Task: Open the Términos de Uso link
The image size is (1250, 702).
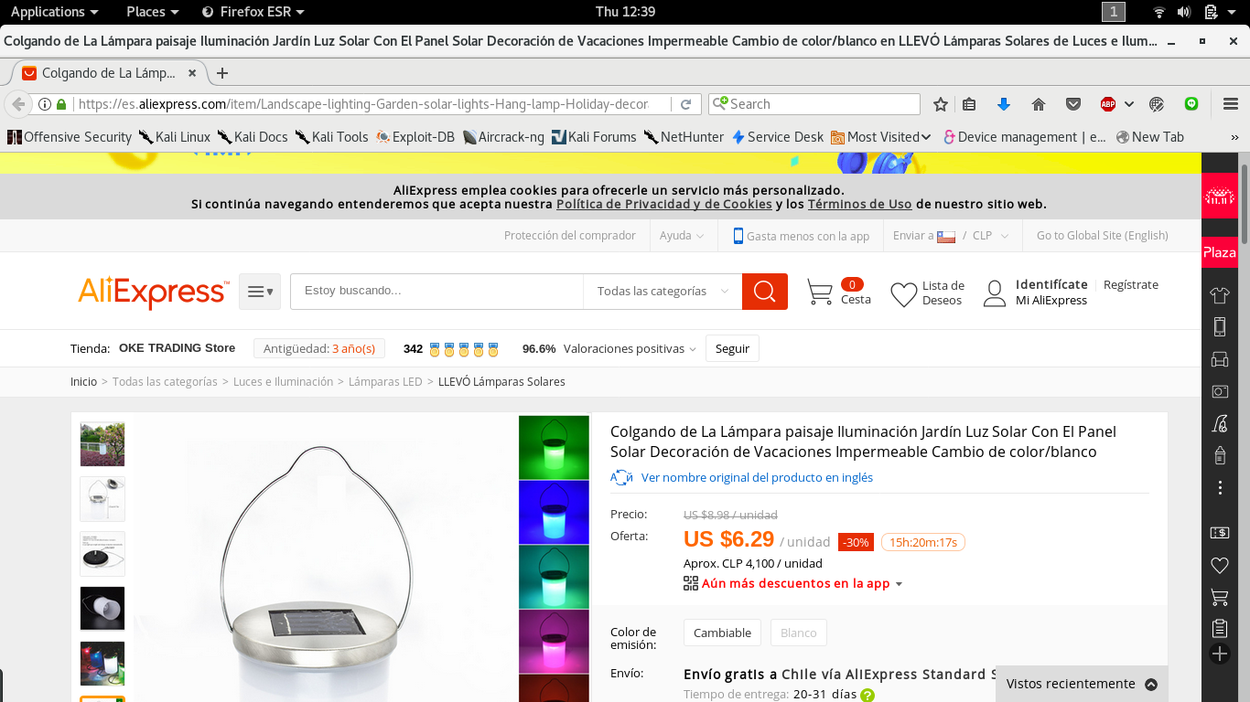Action: 859,204
